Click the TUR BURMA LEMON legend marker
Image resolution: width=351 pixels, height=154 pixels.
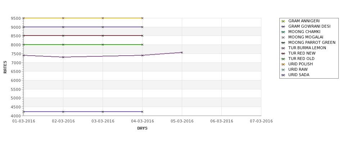[283, 48]
